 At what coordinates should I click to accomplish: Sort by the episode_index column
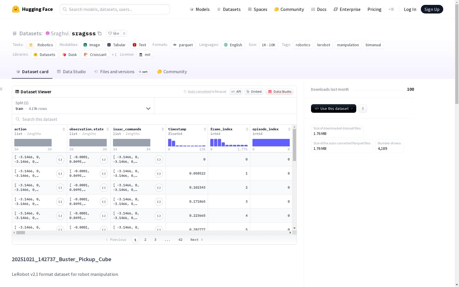[x=289, y=129]
